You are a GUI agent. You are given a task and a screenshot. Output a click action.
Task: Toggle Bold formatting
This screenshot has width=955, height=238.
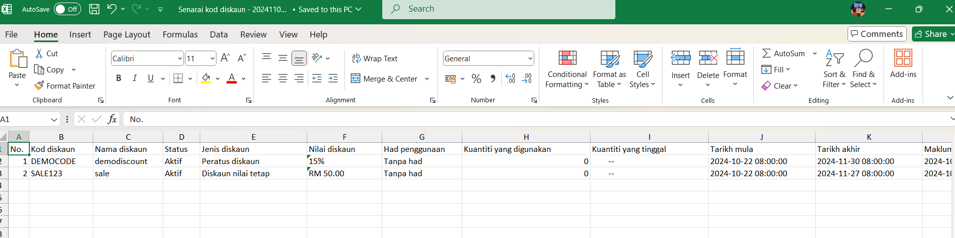119,78
